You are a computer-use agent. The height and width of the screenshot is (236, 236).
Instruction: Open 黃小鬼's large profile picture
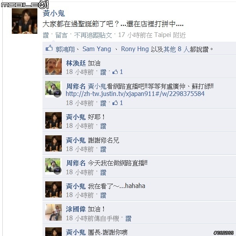coord(24,21)
